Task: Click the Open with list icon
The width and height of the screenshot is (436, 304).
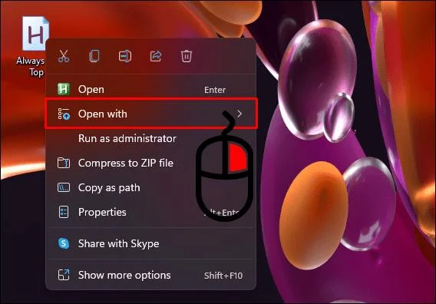Action: coord(64,114)
